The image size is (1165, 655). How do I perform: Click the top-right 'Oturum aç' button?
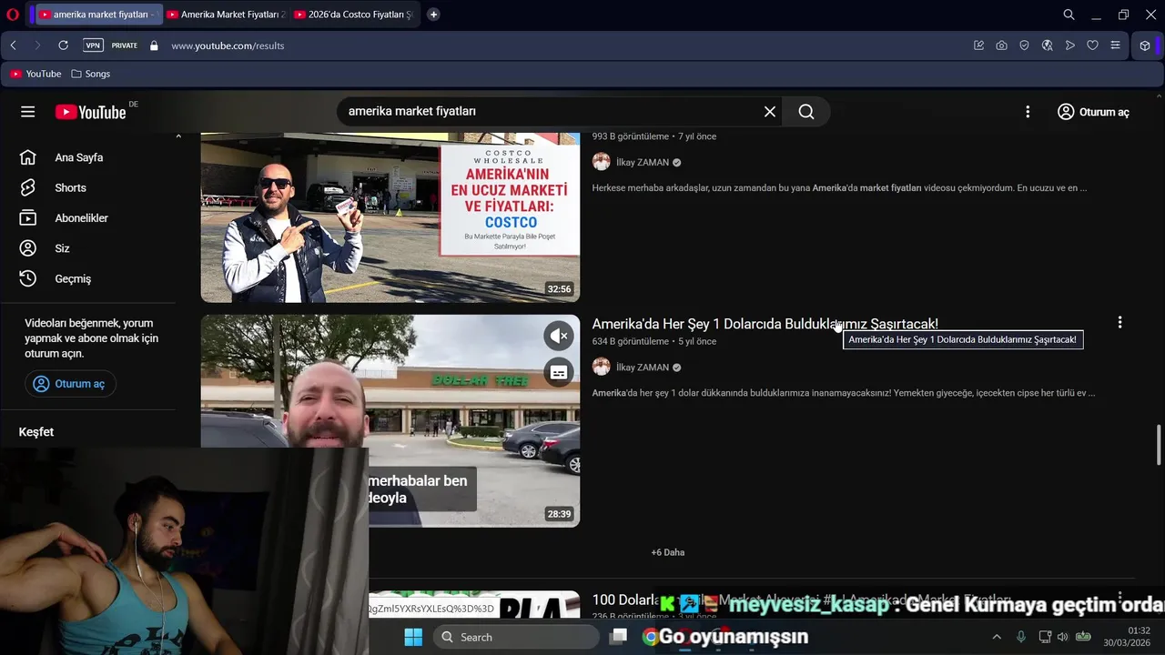1093,112
